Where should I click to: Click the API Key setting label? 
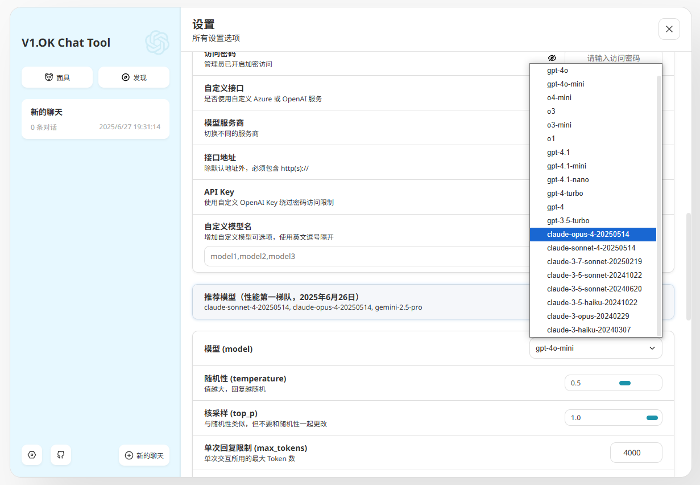point(219,192)
